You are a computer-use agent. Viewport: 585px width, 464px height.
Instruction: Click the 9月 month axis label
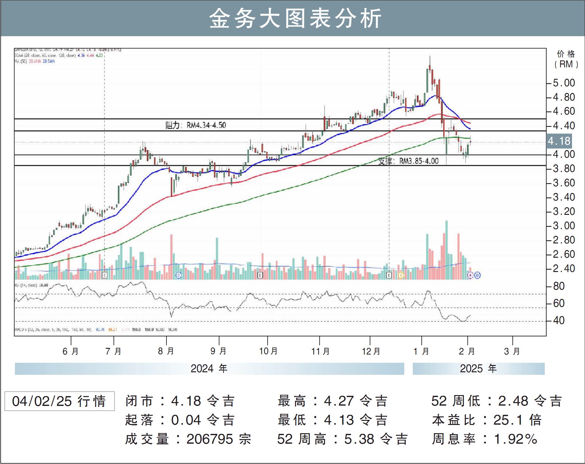[218, 351]
